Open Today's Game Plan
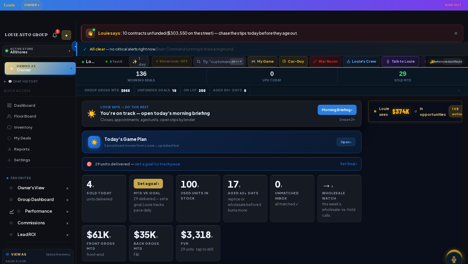468x264 pixels. pyautogui.click(x=346, y=142)
